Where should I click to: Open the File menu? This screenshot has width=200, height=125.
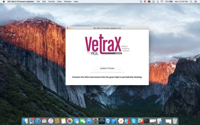point(38,1)
